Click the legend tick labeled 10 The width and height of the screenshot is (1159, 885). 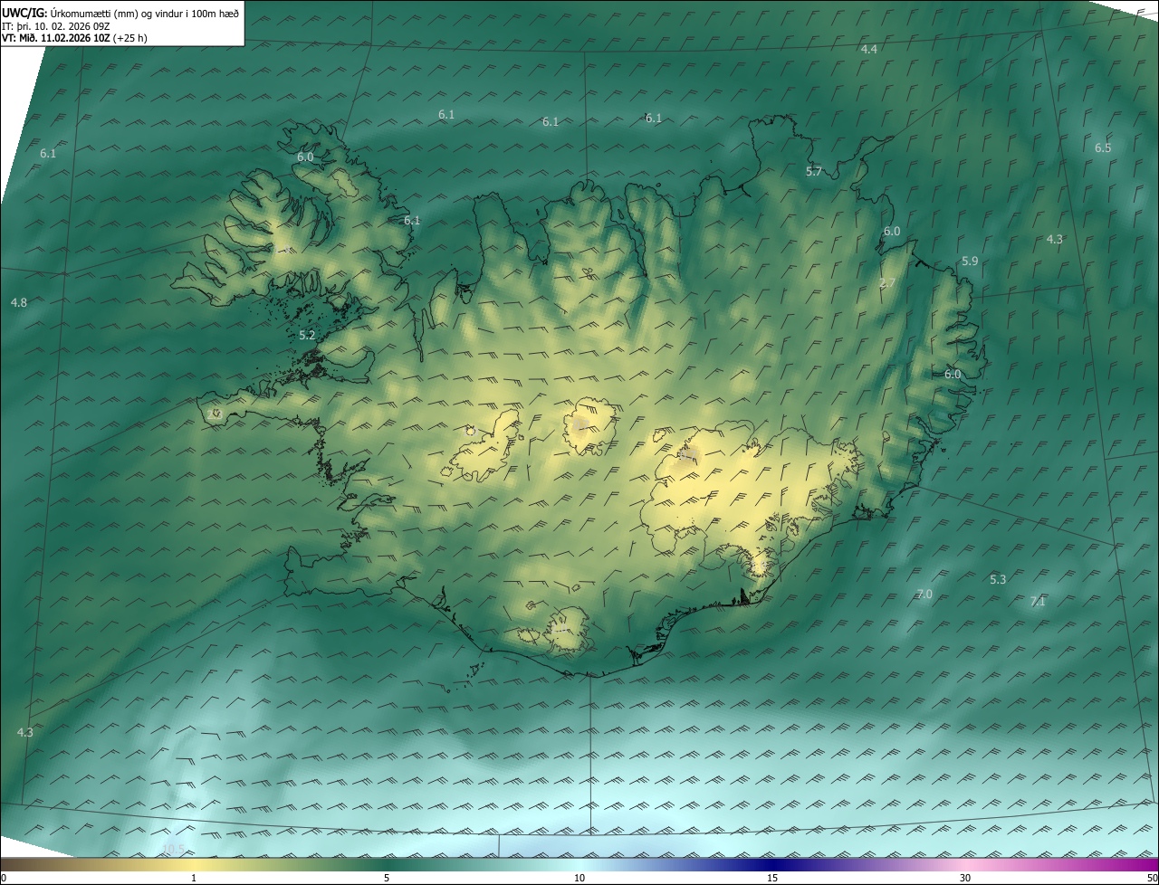click(x=579, y=878)
